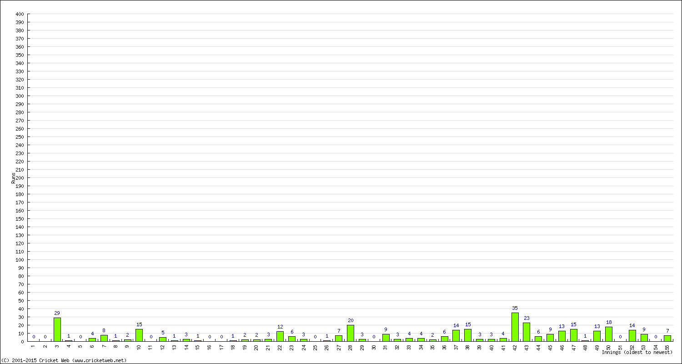Select the green bar for innings 3

(x=57, y=329)
